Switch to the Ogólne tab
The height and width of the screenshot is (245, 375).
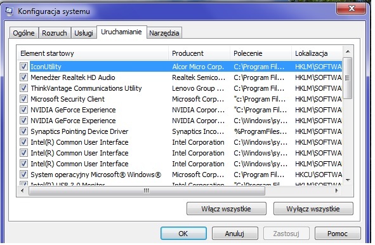[x=23, y=33]
